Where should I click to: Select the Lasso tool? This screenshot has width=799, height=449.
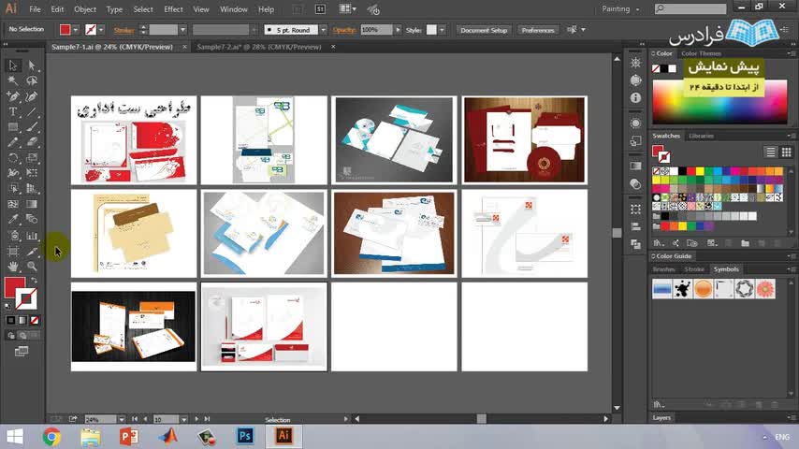click(x=32, y=81)
